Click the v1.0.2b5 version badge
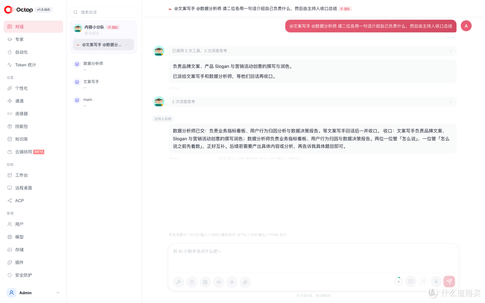 coord(43,9)
